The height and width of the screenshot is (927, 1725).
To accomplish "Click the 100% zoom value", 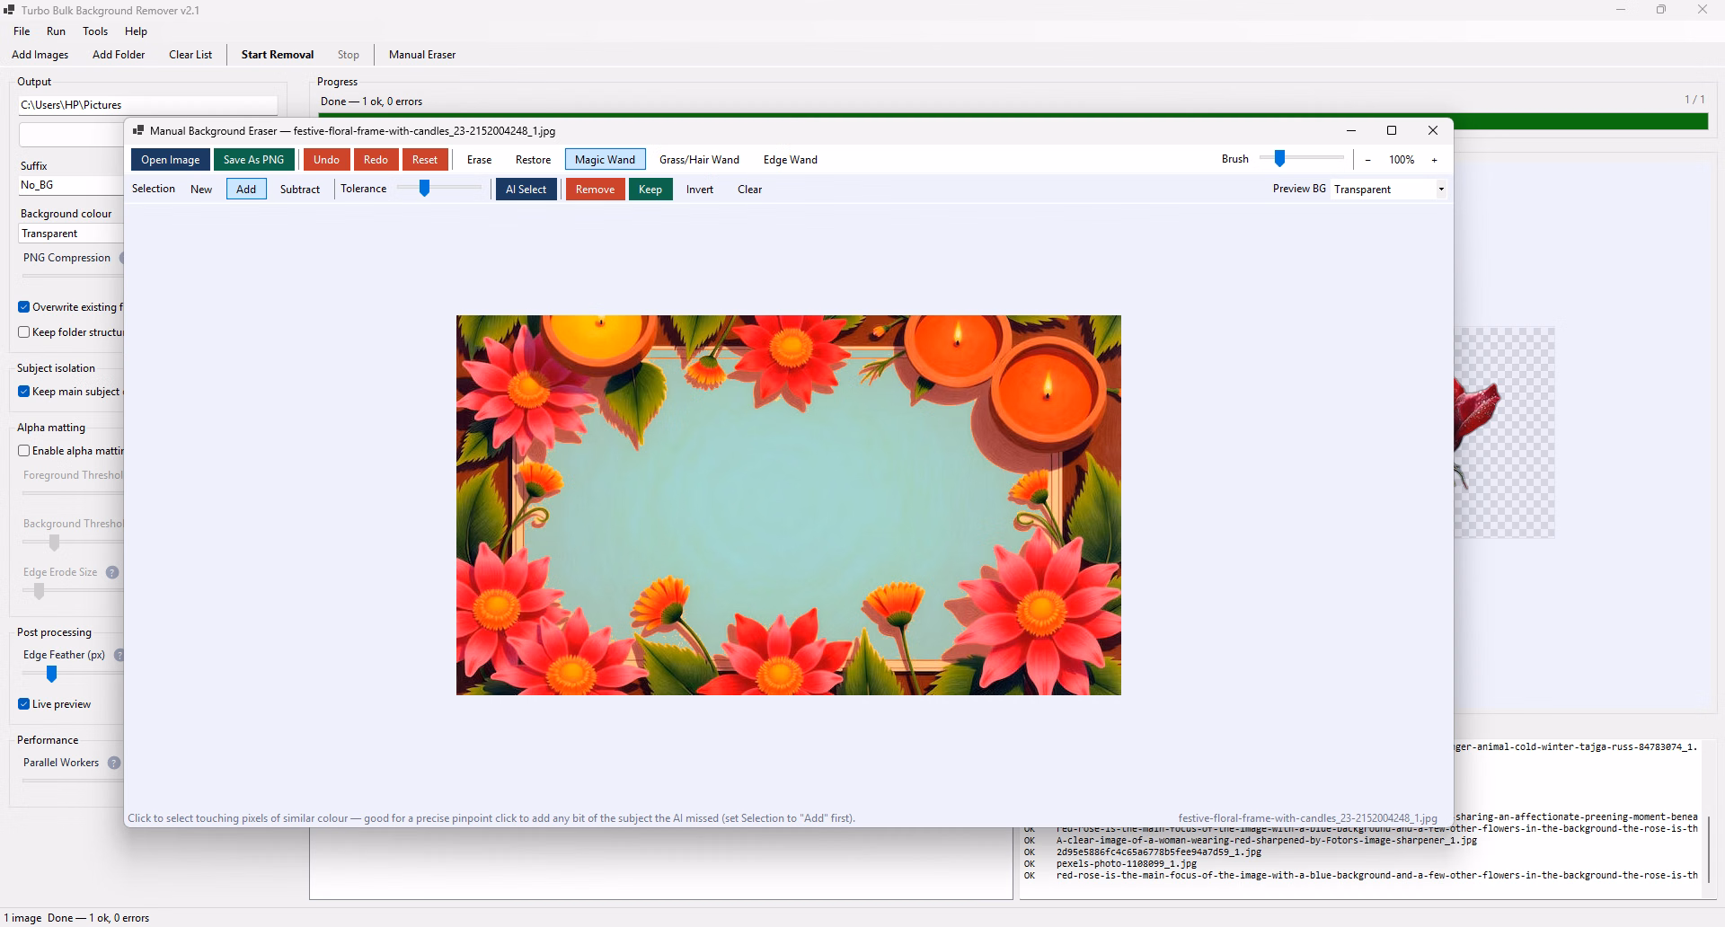I will [1402, 160].
